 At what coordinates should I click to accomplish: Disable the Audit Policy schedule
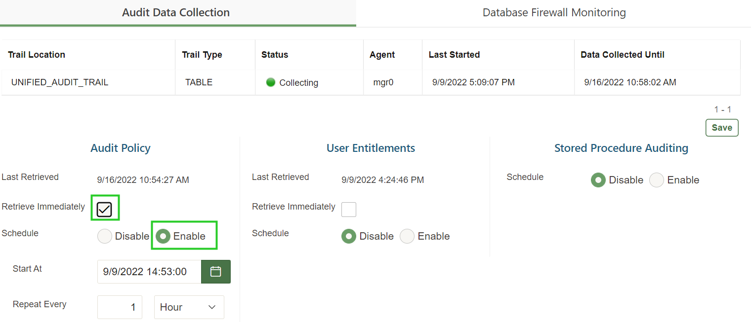coord(104,236)
